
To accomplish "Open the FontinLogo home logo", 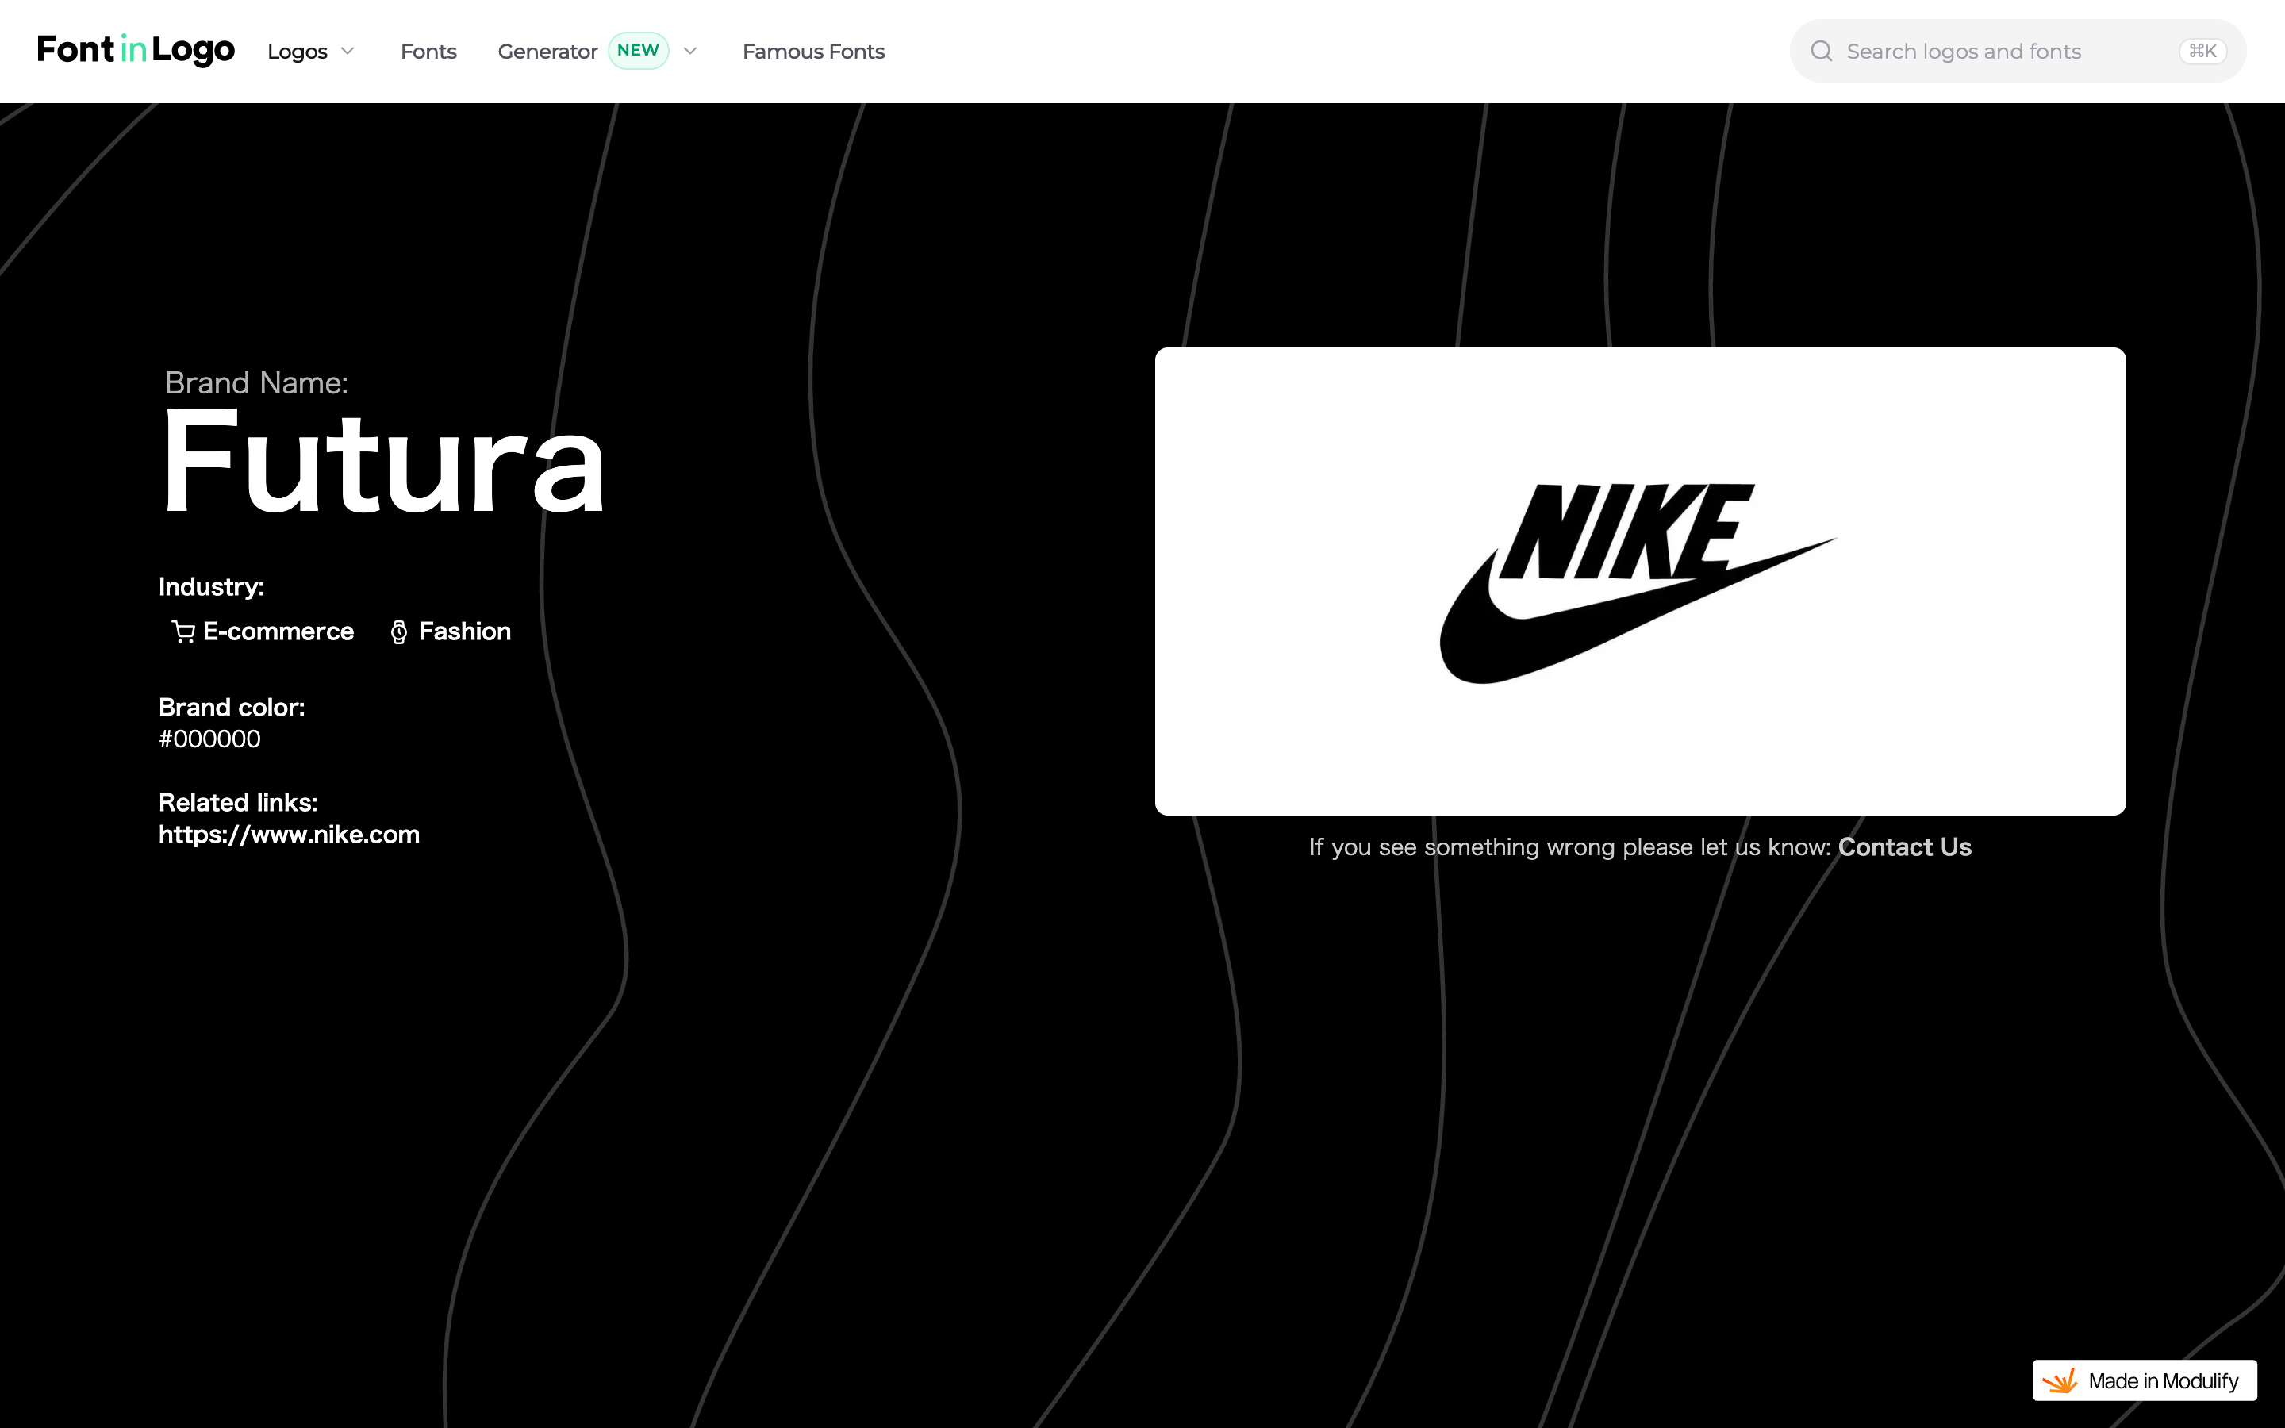I will 136,50.
